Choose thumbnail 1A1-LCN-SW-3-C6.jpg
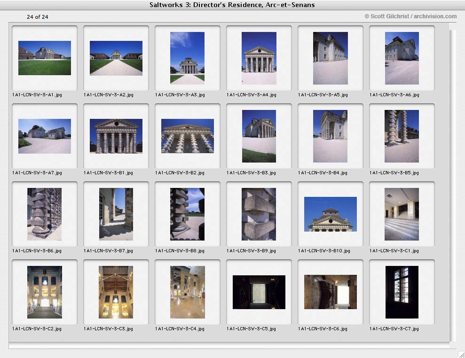Image resolution: width=465 pixels, height=358 pixels. pos(331,292)
